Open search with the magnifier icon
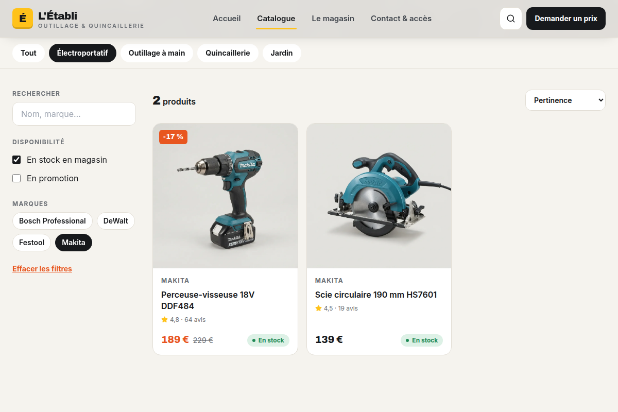Image resolution: width=618 pixels, height=412 pixels. click(511, 19)
